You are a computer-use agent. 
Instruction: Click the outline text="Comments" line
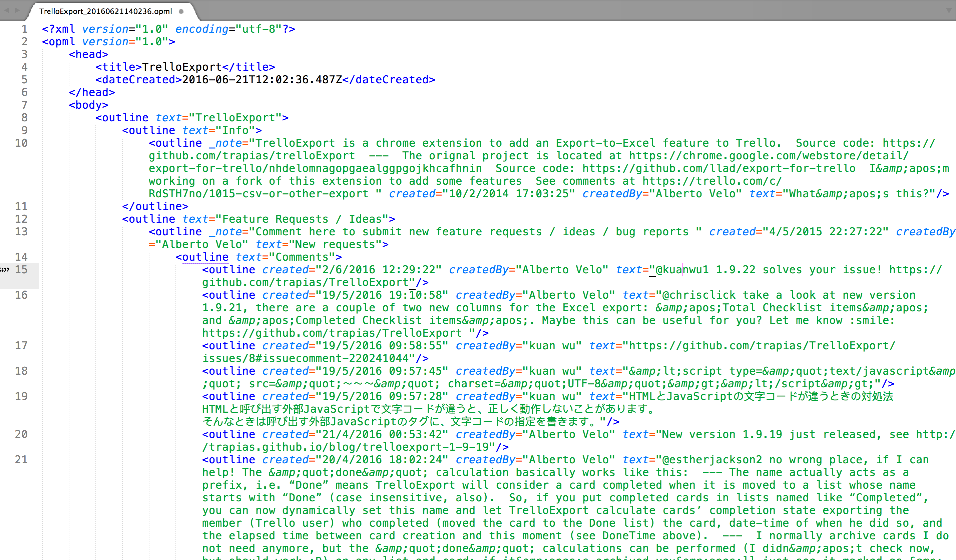pyautogui.click(x=259, y=257)
